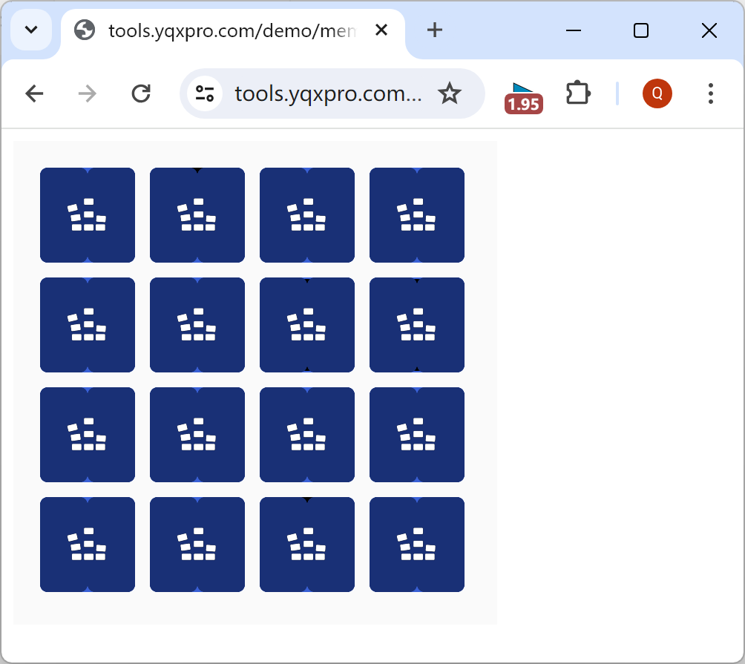Flip the first card in the top row
The width and height of the screenshot is (745, 664).
pos(88,215)
